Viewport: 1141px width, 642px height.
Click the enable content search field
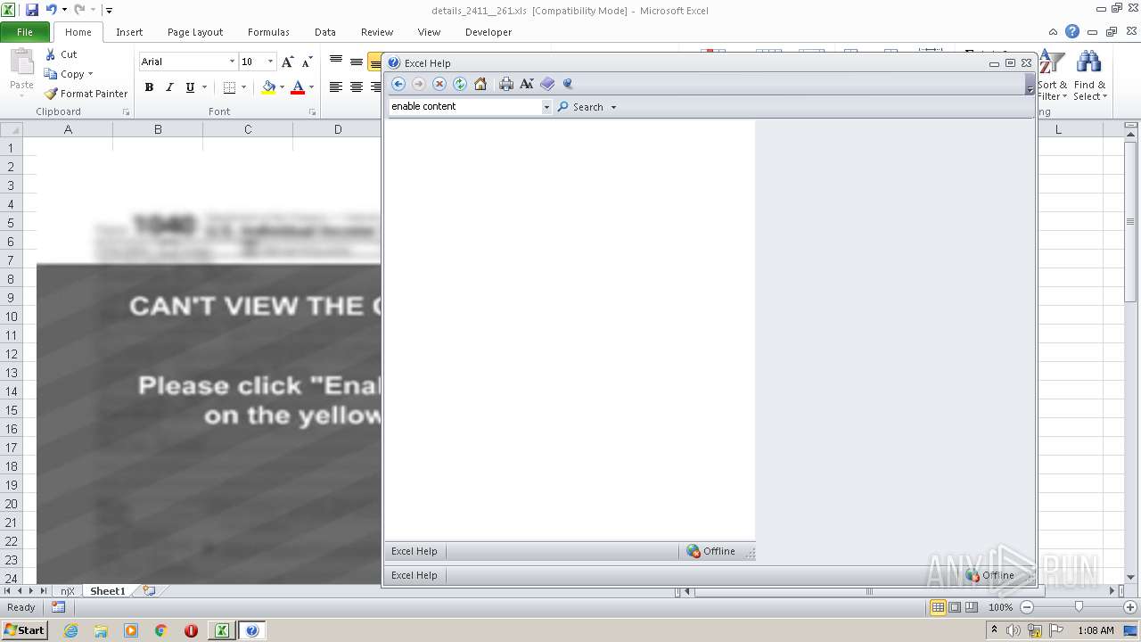click(464, 106)
